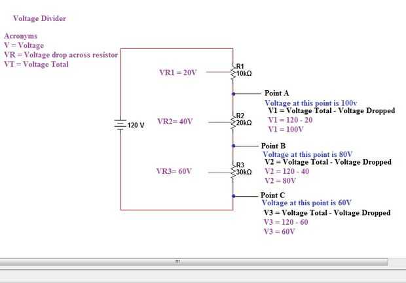Select 'Voltage at this point is 60V' text

(x=306, y=203)
